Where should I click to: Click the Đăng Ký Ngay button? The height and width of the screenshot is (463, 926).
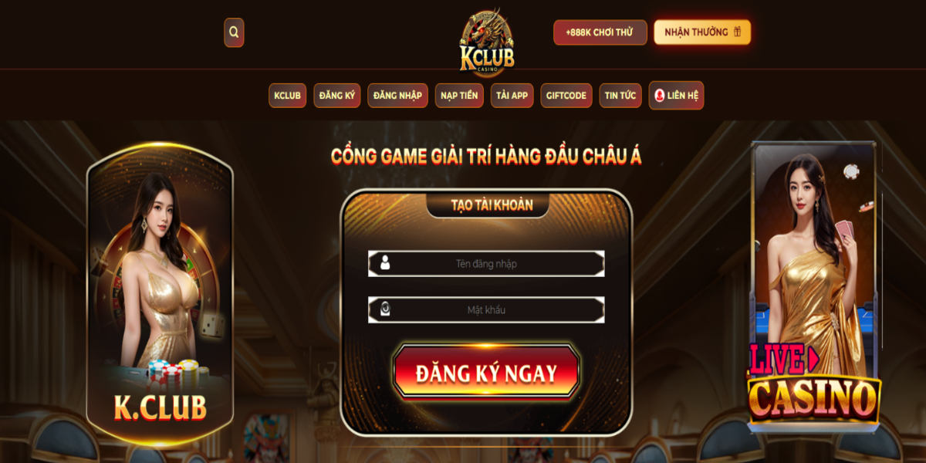[x=486, y=373]
